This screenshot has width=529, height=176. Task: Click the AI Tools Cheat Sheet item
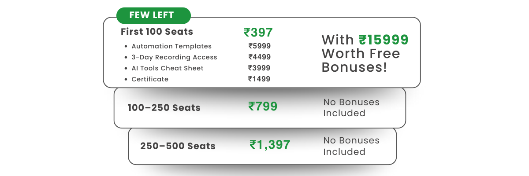(x=168, y=68)
